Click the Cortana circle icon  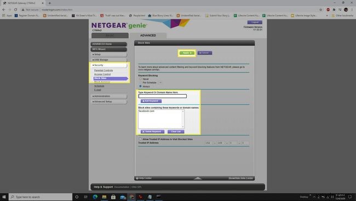[x=77, y=197]
